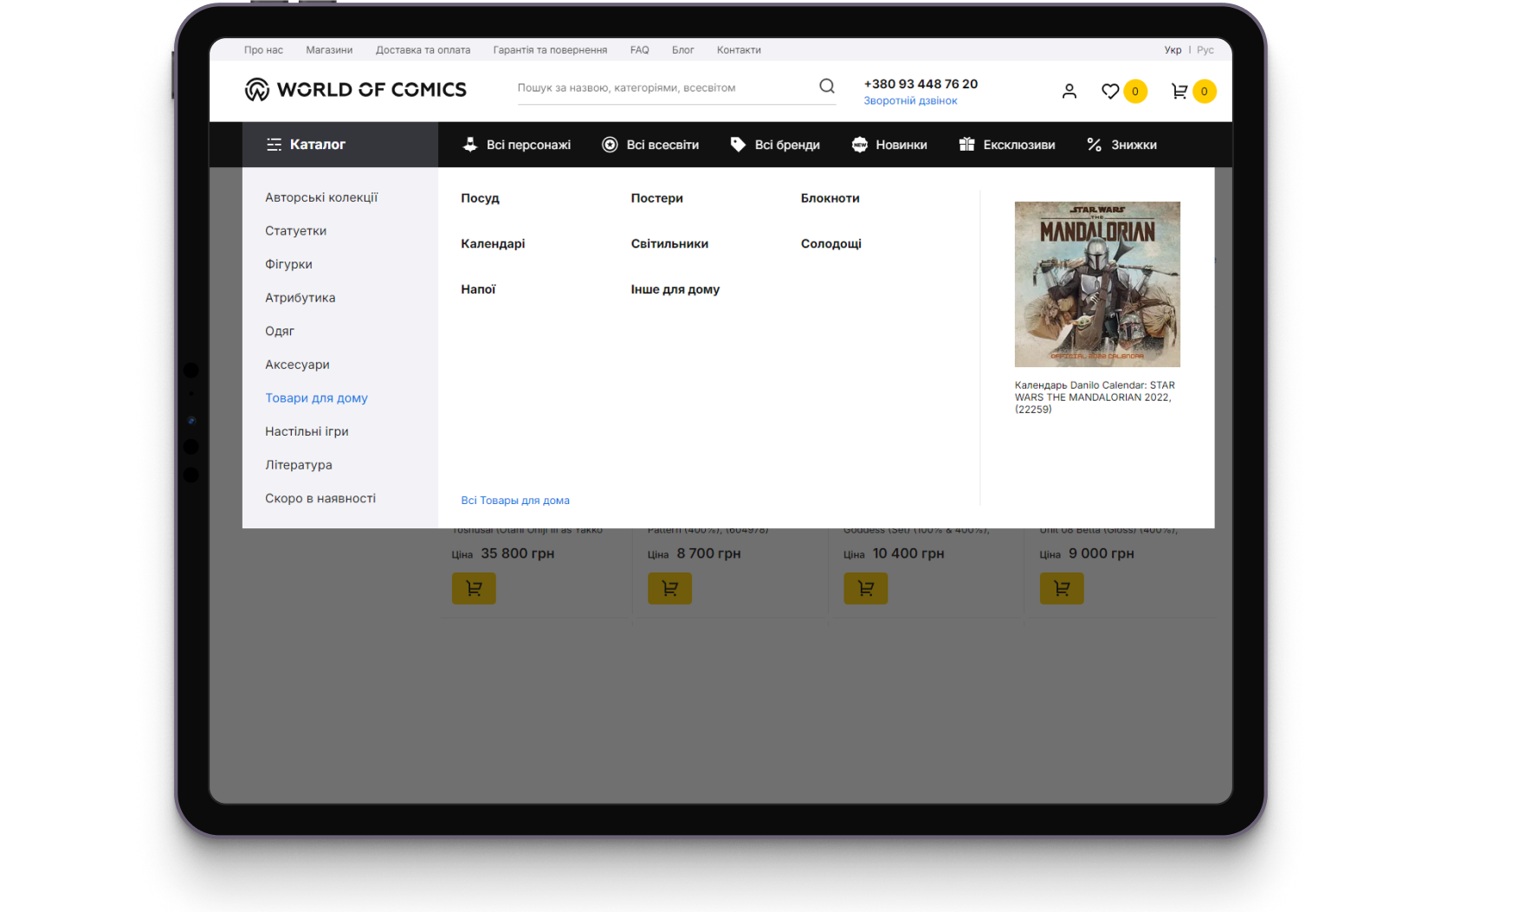
Task: Add the 9 000 грн item to cart
Action: click(x=1062, y=589)
